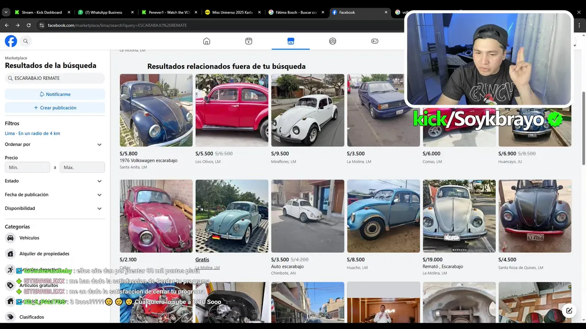Open Alquiler de propiedades category label
This screenshot has height=329, width=586.
coord(44,254)
